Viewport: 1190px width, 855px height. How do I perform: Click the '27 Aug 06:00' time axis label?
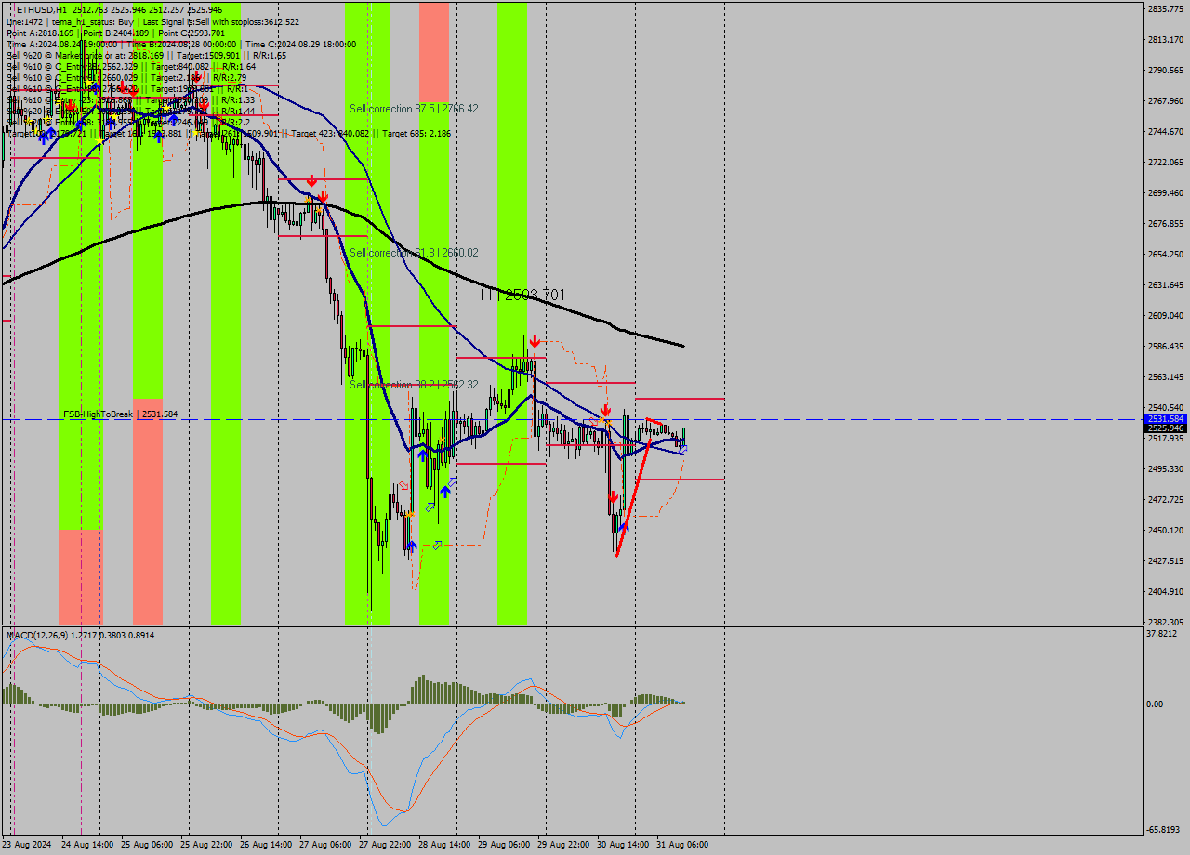coord(325,845)
